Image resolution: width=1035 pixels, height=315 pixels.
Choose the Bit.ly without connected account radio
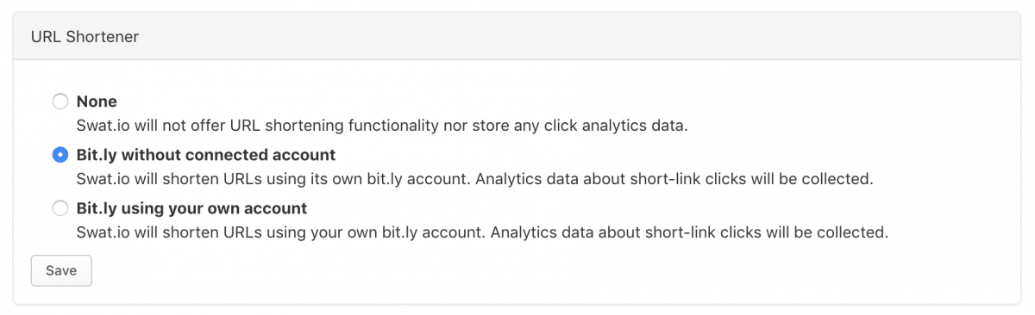click(60, 155)
